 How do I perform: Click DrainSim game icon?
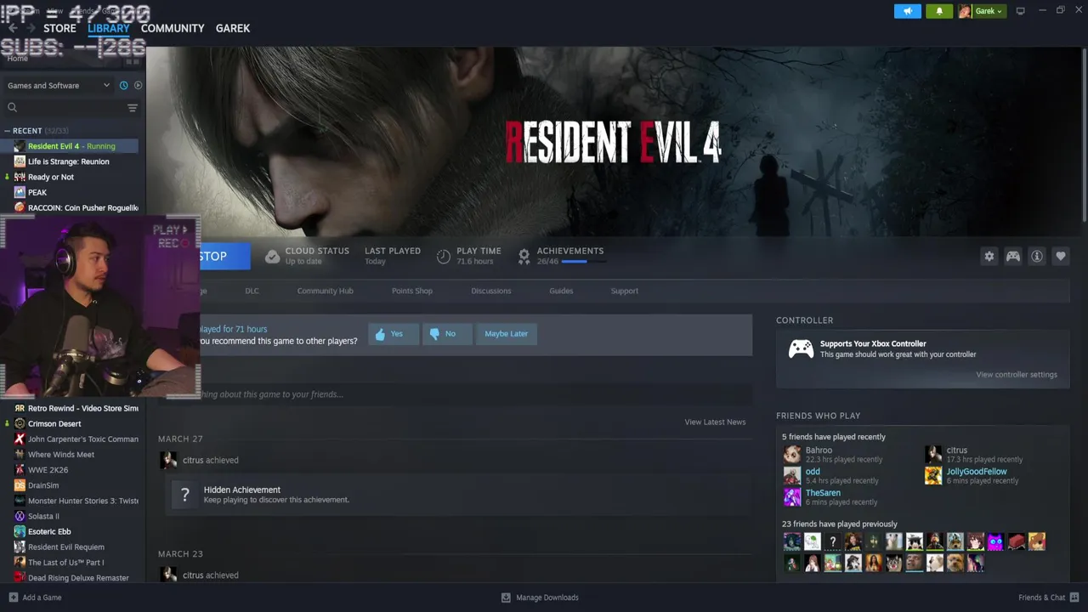tap(20, 485)
